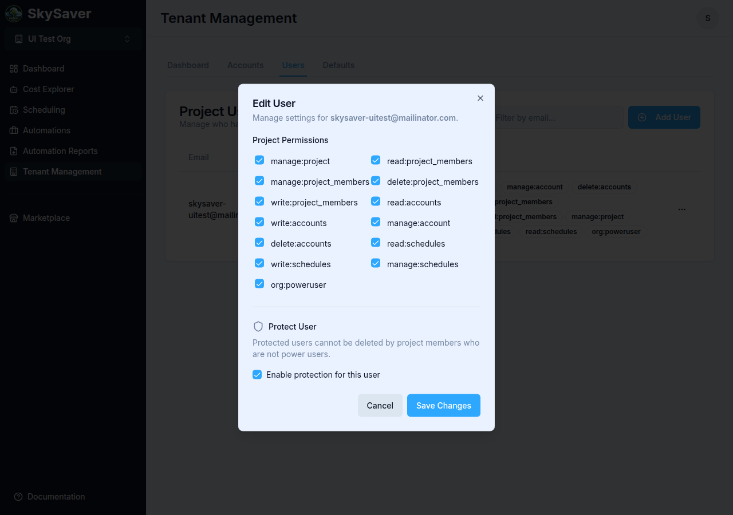The width and height of the screenshot is (733, 515).
Task: Open Dashboard in the sidebar
Action: click(x=73, y=69)
